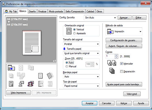Switch to Sello/Composición tab
Screen dimensions: 152x110
tap(75, 12)
